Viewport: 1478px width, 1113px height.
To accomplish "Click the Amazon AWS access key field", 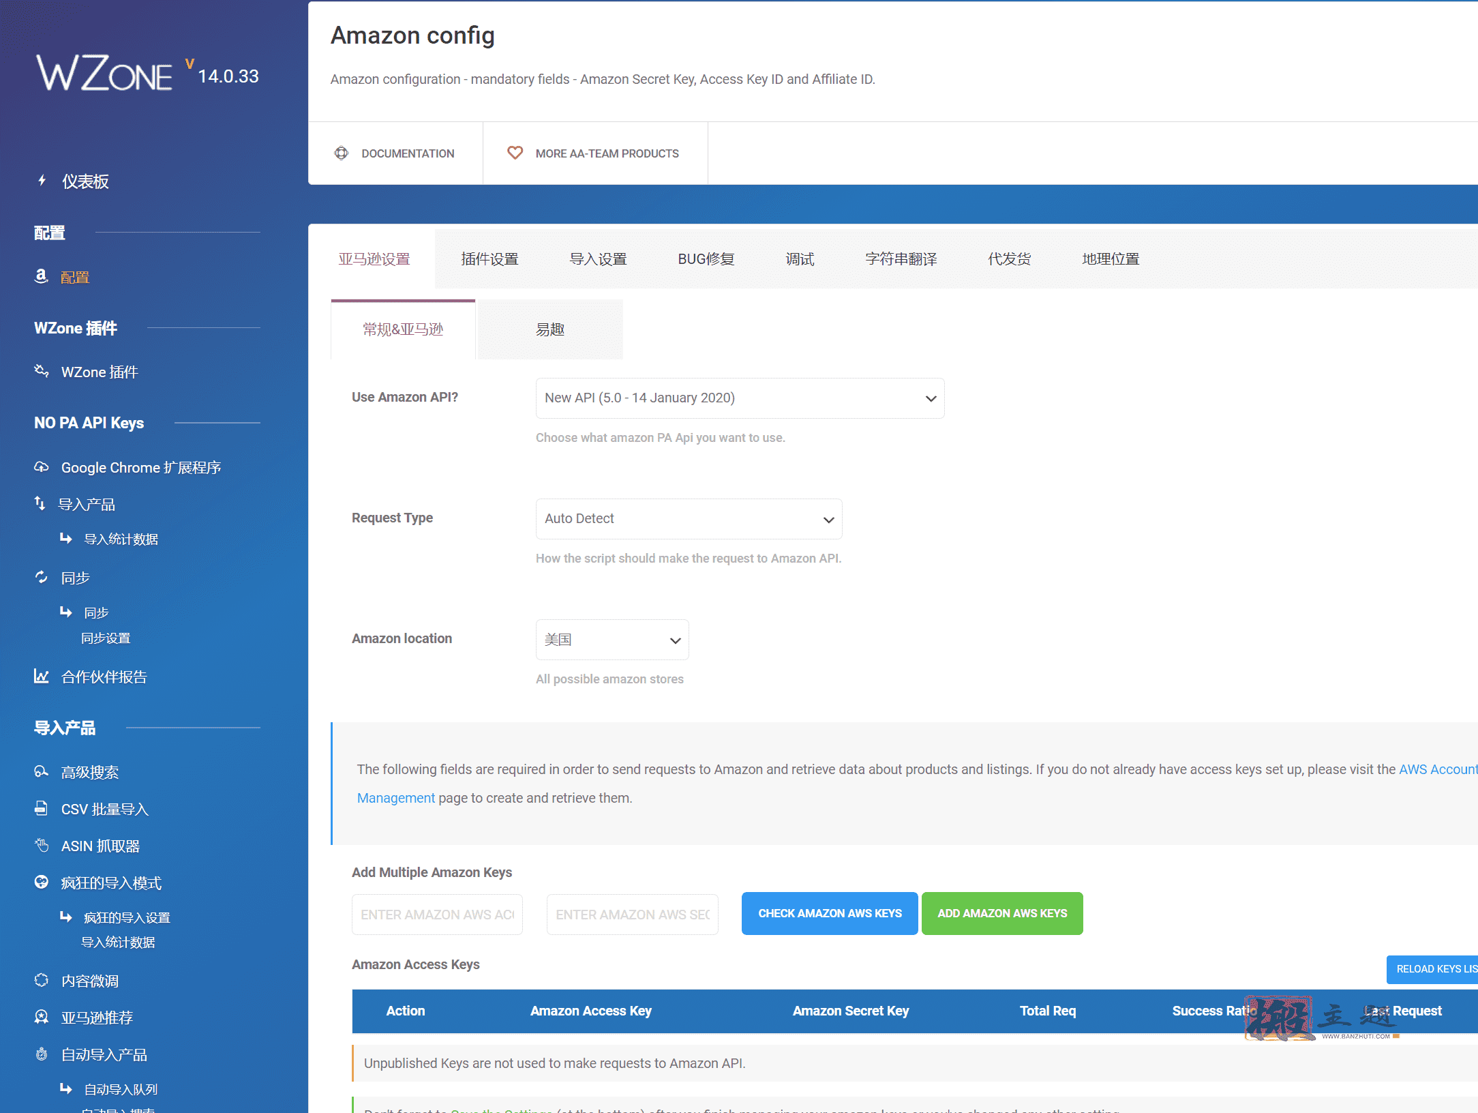I will pyautogui.click(x=437, y=915).
